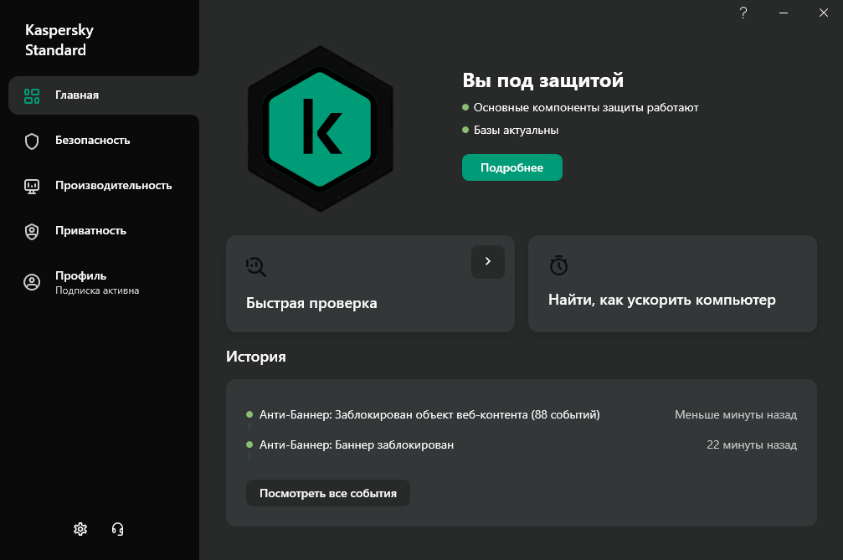Click the Вы под защитой heading

coord(543,80)
